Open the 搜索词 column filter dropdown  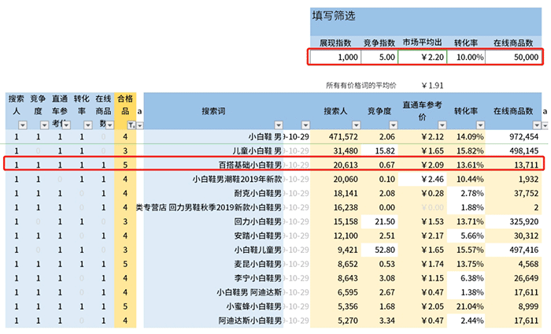[277, 124]
